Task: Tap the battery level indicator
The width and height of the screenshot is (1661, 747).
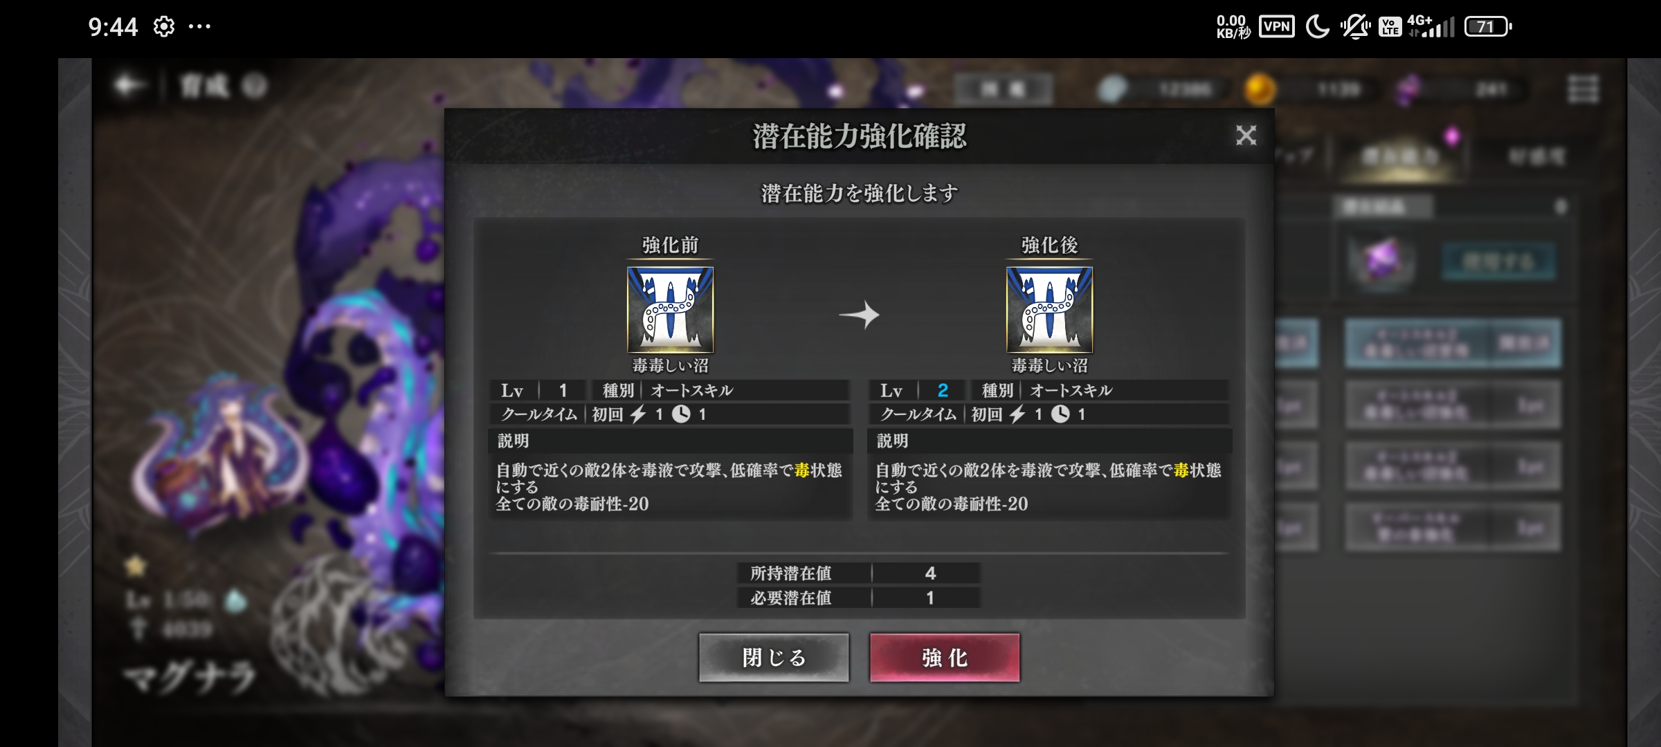Action: click(1488, 27)
